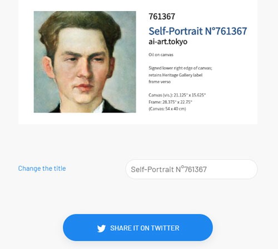Select the 761367 number above the title

(162, 17)
